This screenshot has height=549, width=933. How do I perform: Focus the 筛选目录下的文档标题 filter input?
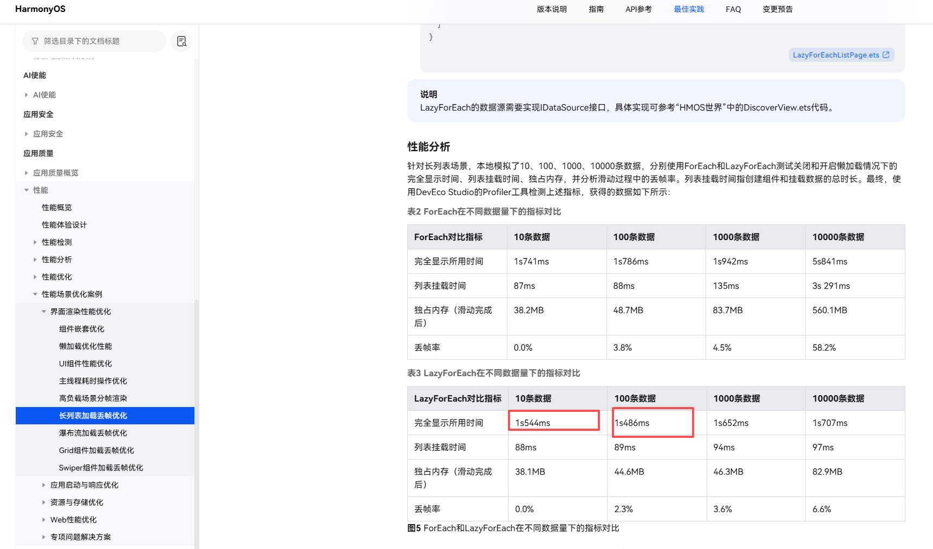(94, 41)
